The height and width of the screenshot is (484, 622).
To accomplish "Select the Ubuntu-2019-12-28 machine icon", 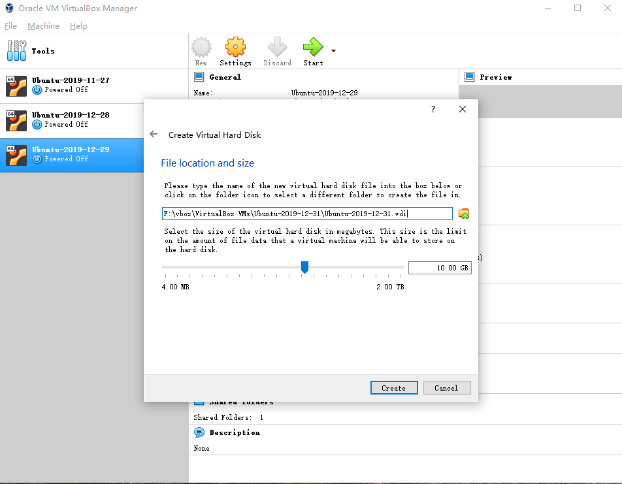I will coord(16,121).
